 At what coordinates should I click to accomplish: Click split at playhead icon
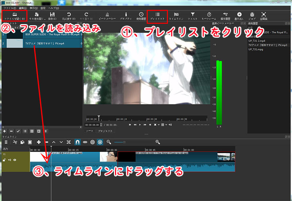pyautogui.click(x=69, y=142)
